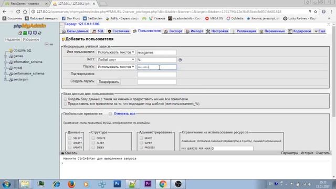Open Photoshop from the taskbar
The image size is (336, 189).
(x=117, y=184)
